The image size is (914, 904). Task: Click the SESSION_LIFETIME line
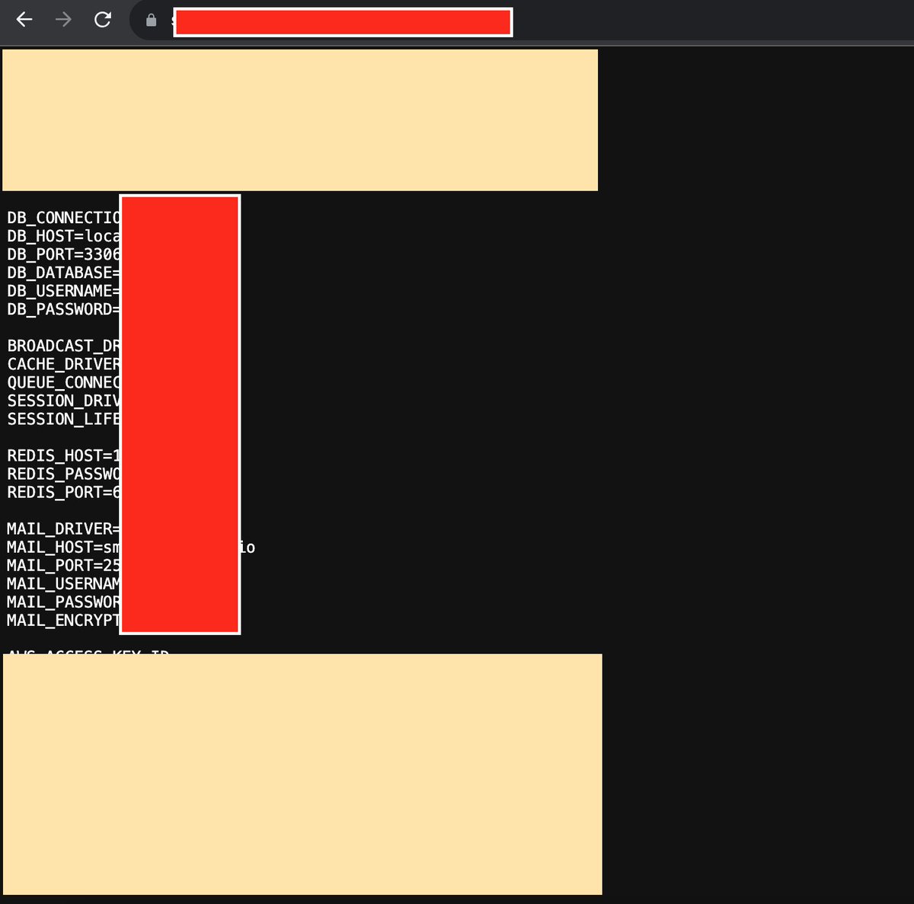point(63,419)
